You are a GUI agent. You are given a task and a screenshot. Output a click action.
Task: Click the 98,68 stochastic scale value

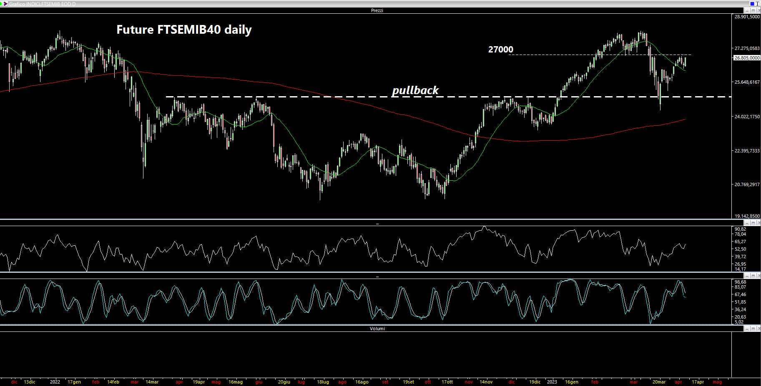click(740, 282)
